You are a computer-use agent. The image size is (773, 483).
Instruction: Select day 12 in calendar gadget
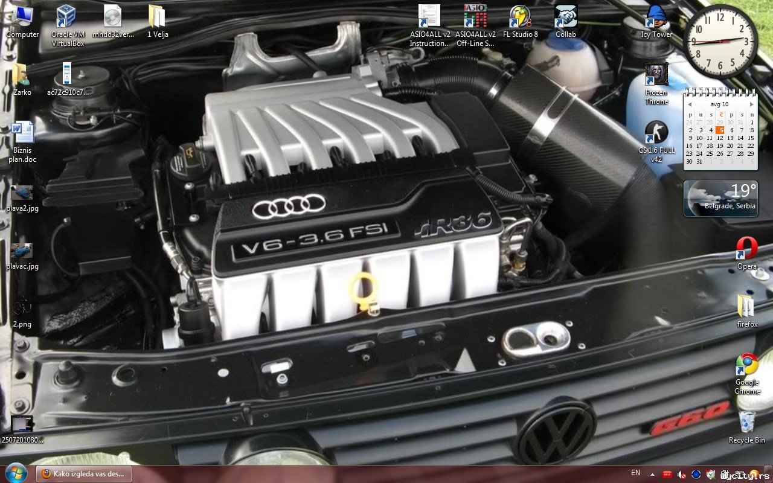click(x=720, y=138)
